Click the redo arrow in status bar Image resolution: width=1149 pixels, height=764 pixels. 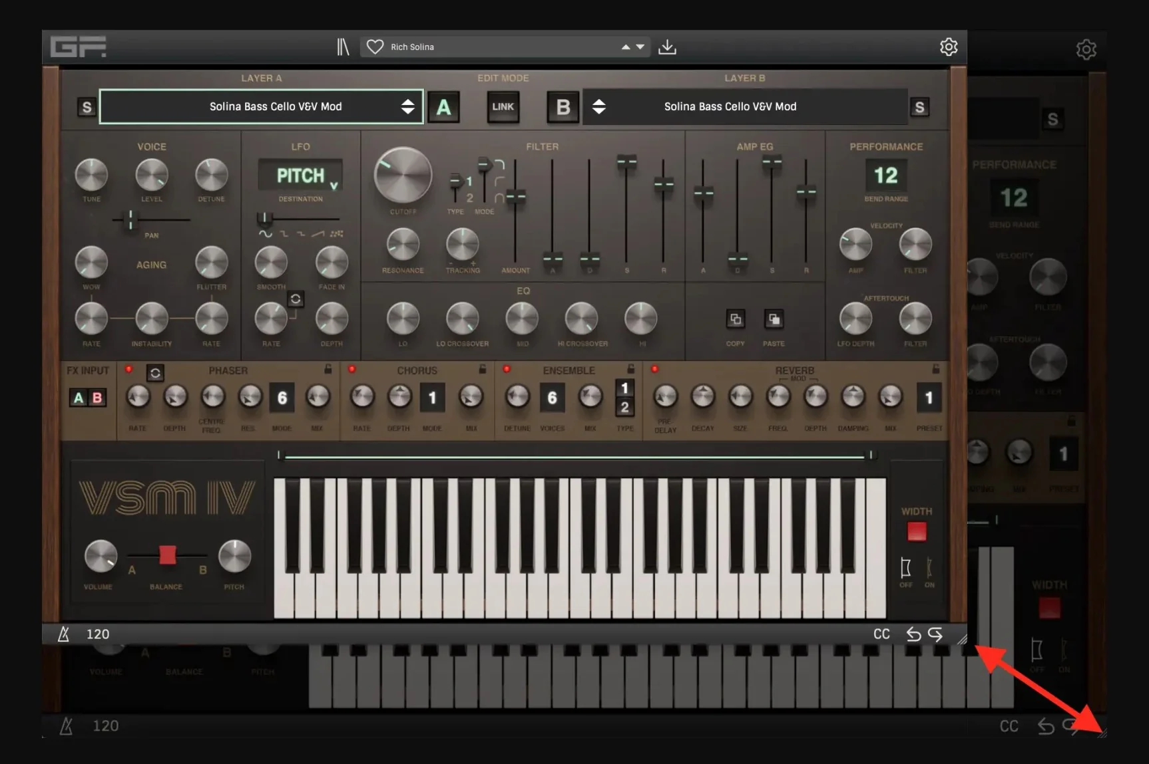(x=935, y=634)
